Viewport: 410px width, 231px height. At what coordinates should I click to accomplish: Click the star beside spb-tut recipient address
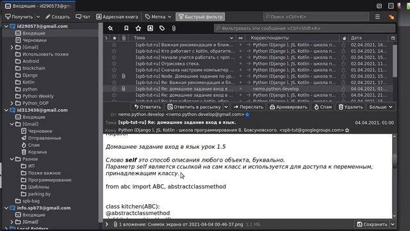pyautogui.click(x=347, y=130)
